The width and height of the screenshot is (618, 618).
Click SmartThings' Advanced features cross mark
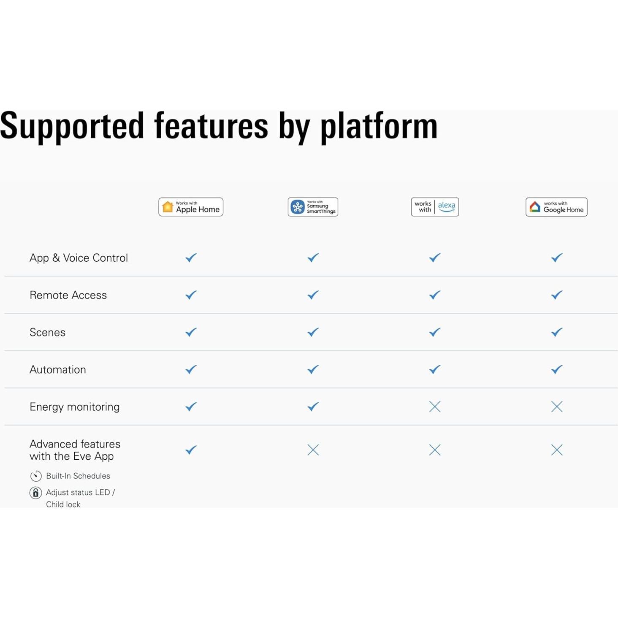313,450
